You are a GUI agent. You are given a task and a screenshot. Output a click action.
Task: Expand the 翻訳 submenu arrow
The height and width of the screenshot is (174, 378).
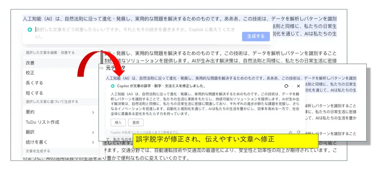point(93,132)
